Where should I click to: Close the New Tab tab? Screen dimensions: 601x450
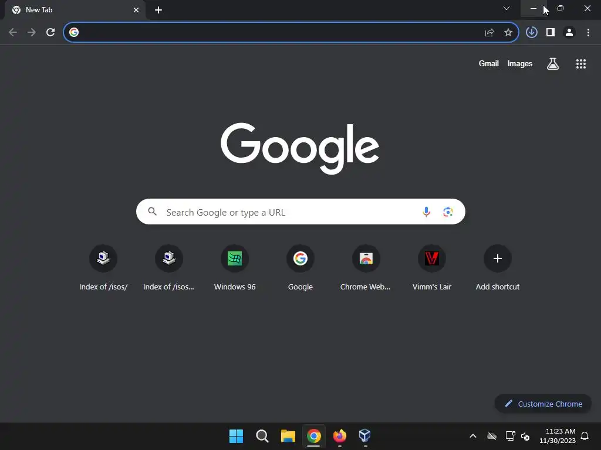click(136, 10)
